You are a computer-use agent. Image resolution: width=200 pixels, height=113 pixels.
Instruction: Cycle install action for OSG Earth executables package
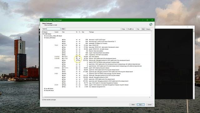tap(62, 55)
